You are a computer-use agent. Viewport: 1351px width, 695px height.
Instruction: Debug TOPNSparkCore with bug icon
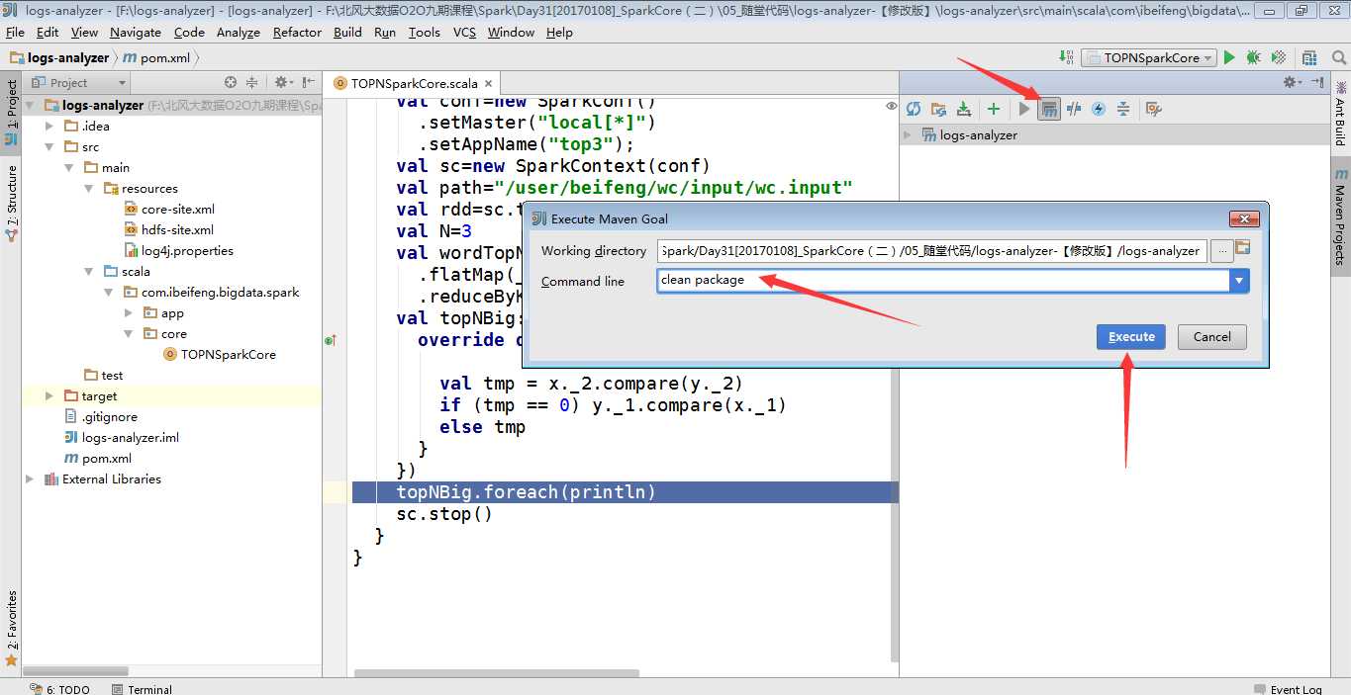click(x=1254, y=57)
